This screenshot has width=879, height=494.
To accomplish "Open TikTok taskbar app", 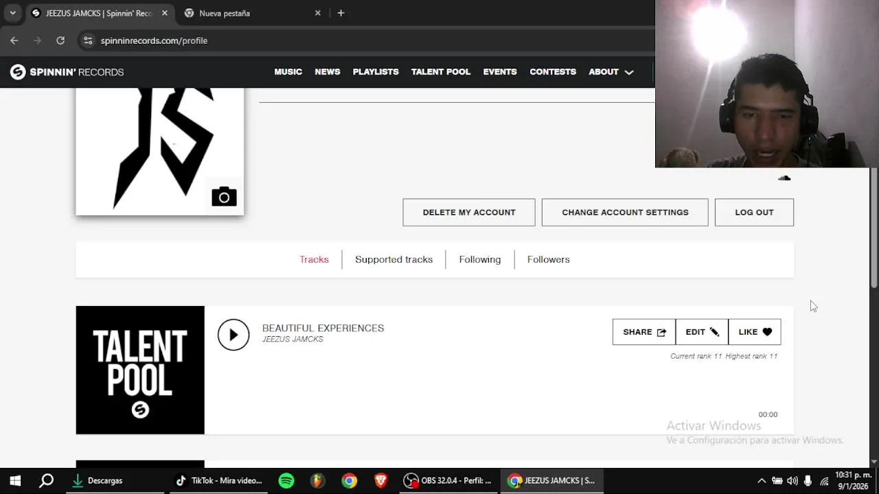I will click(x=220, y=481).
